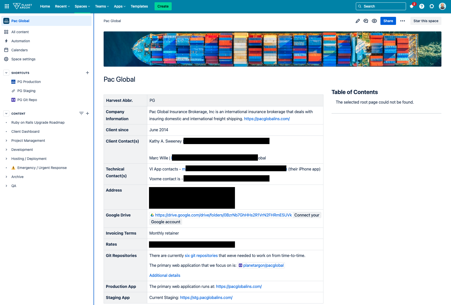
Task: Click the PG Git Repo icon
Action: tap(13, 100)
